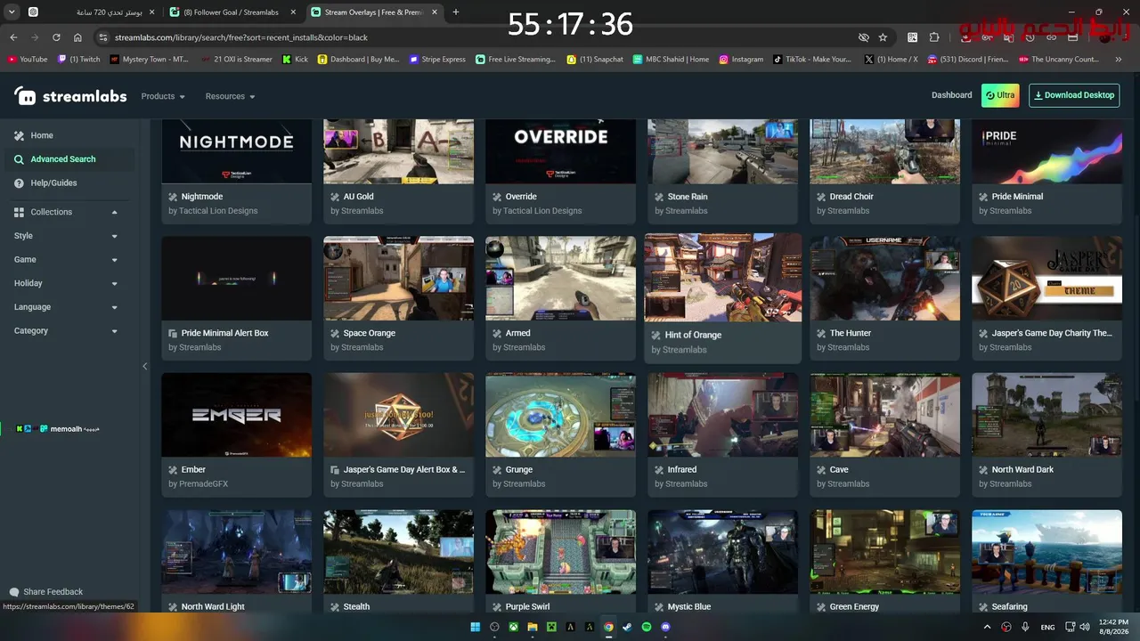Viewport: 1140px width, 641px height.
Task: Click the Ember theme type icon
Action: [x=173, y=470]
